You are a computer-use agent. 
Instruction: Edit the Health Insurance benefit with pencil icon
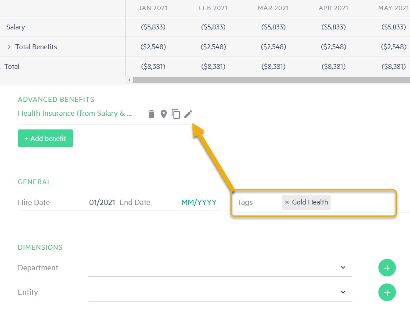(x=188, y=114)
